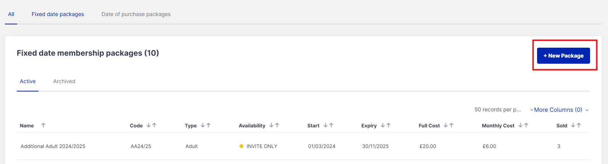Image resolution: width=608 pixels, height=164 pixels.
Task: Click the up arrow beside Expiry
Action: 388,125
